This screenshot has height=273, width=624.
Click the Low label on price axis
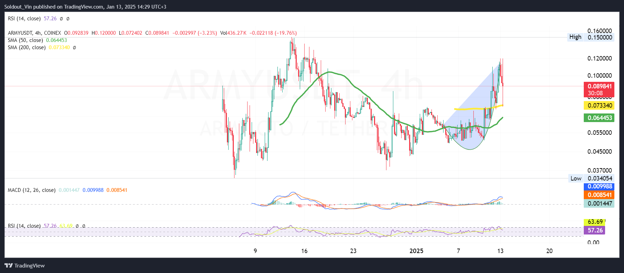click(576, 178)
